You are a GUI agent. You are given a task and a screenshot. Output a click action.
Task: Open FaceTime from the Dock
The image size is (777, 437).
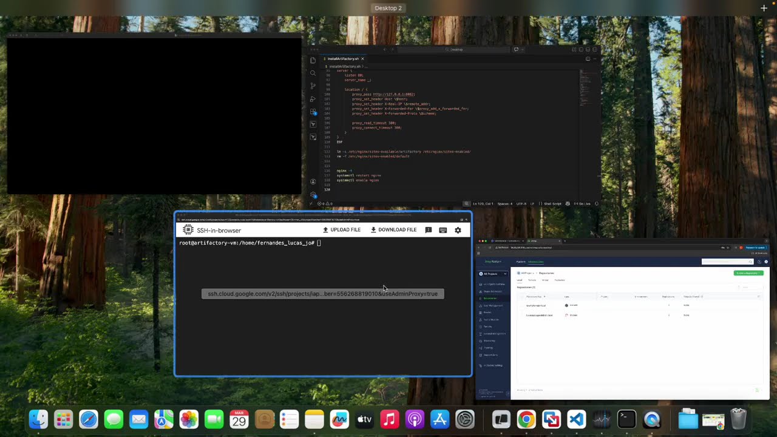coord(214,419)
